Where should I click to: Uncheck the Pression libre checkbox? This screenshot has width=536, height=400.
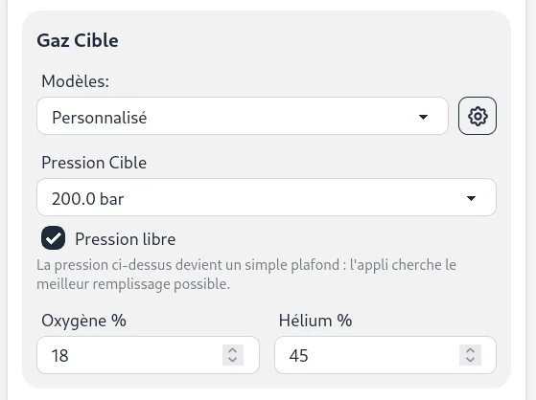pyautogui.click(x=53, y=238)
